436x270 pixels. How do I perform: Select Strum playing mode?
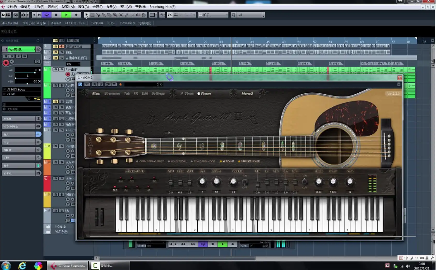pyautogui.click(x=187, y=94)
